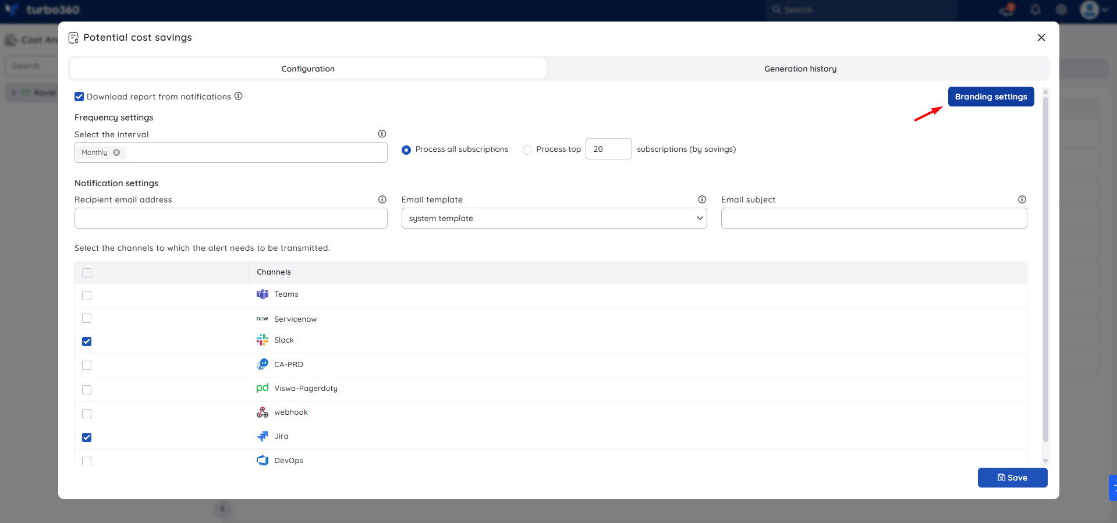Click the Slack channel icon

coord(263,340)
